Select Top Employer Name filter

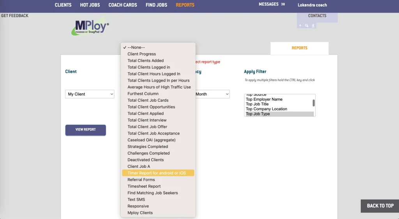point(264,99)
